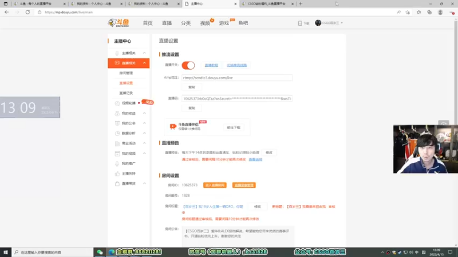
Task: Click the Douyu logo
Action: coord(119,23)
